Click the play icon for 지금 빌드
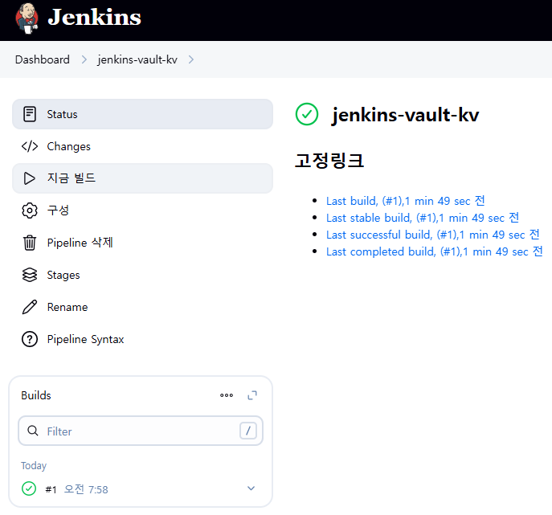Image resolution: width=552 pixels, height=515 pixels. [30, 178]
